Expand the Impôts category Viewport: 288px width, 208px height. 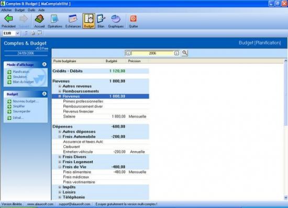pyautogui.click(x=60, y=187)
